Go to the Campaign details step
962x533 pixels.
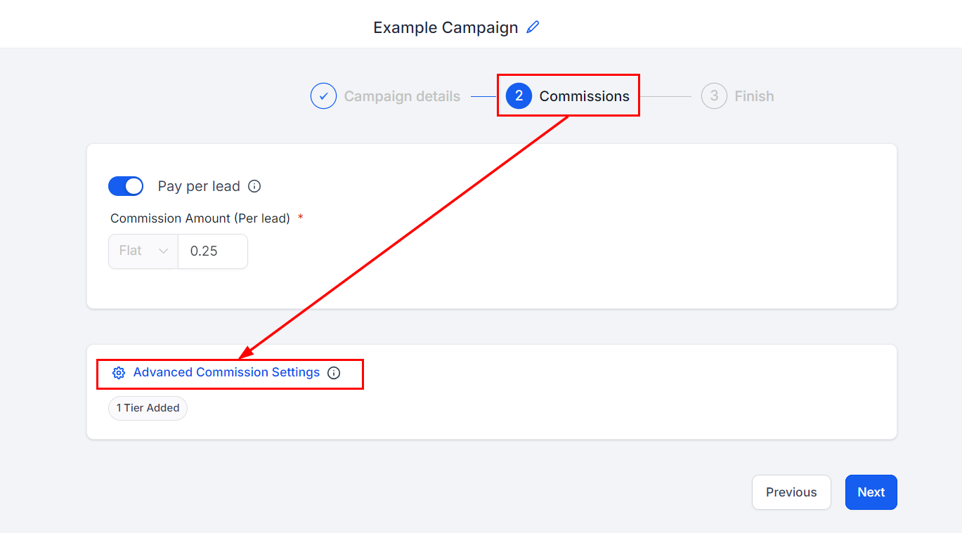pyautogui.click(x=402, y=96)
